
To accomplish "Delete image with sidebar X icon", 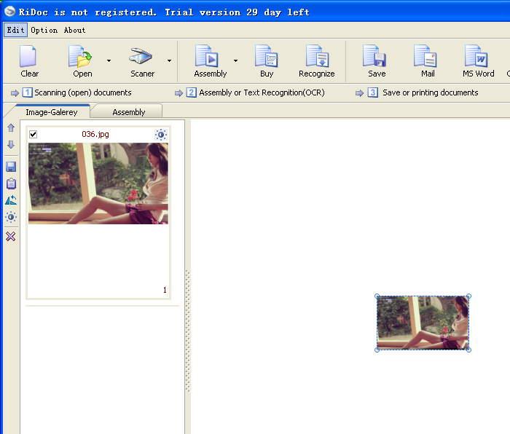I will (11, 237).
